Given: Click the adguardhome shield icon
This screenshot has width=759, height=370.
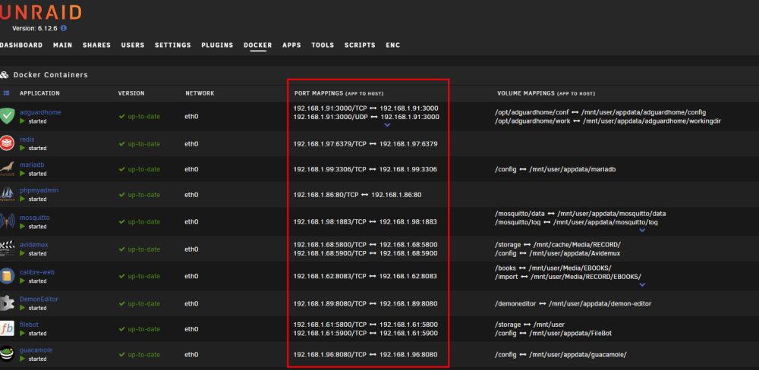Looking at the screenshot, I should coord(6,117).
